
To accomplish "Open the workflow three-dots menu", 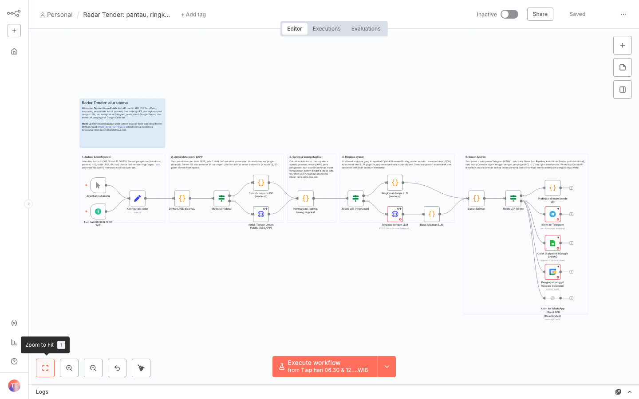I will (x=623, y=14).
